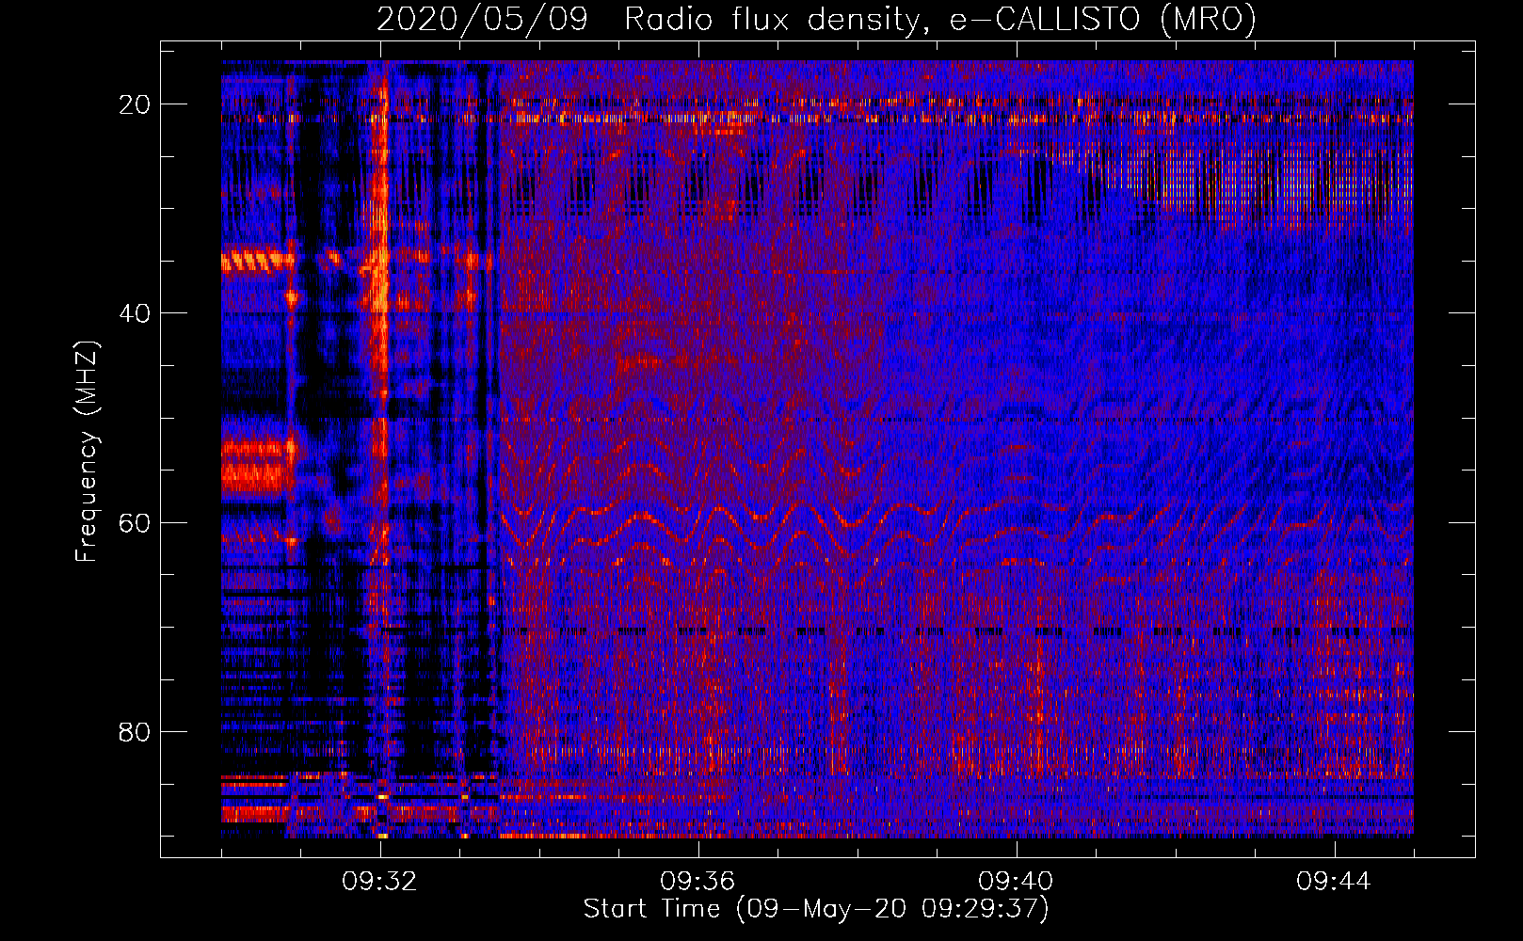This screenshot has height=941, width=1523.
Task: Click the 09:32 time tick label
Action: tap(379, 882)
